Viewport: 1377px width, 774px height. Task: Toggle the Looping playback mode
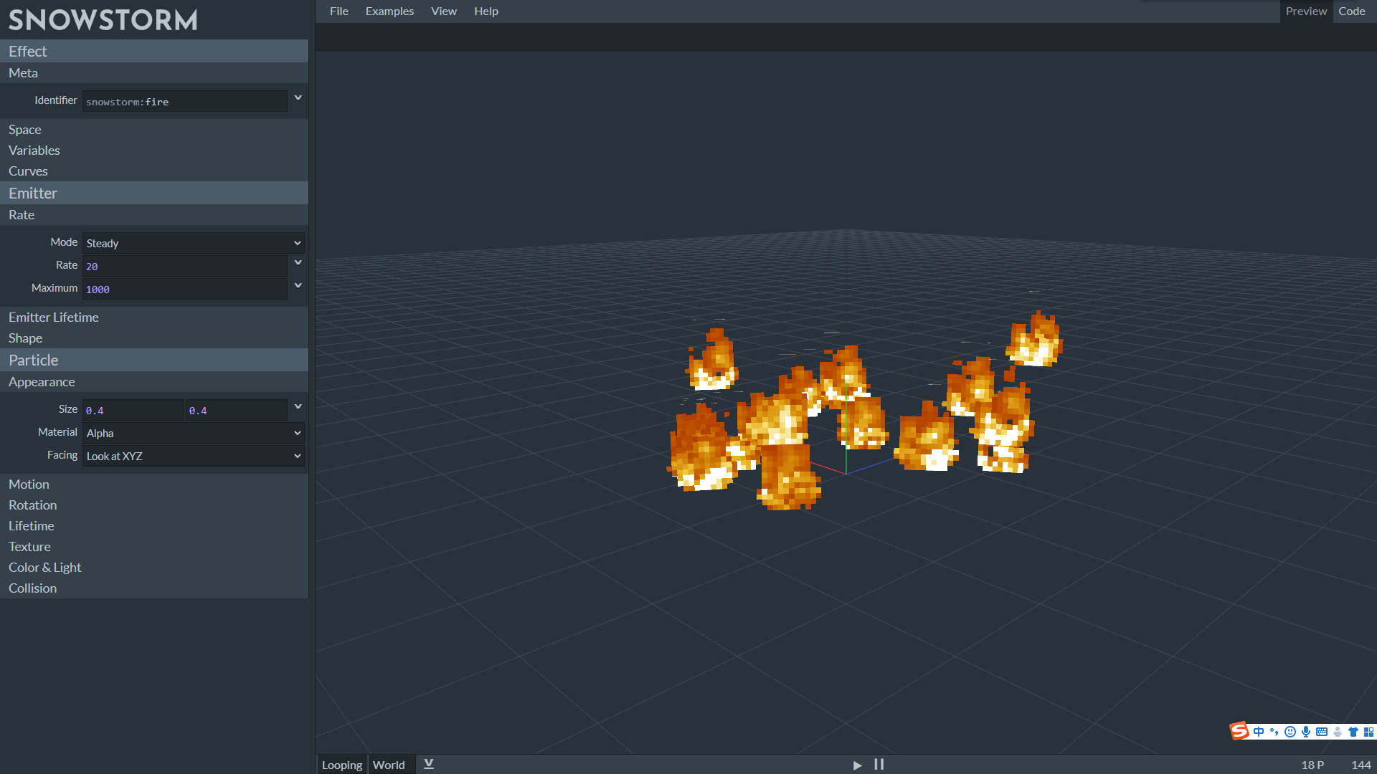pyautogui.click(x=342, y=765)
